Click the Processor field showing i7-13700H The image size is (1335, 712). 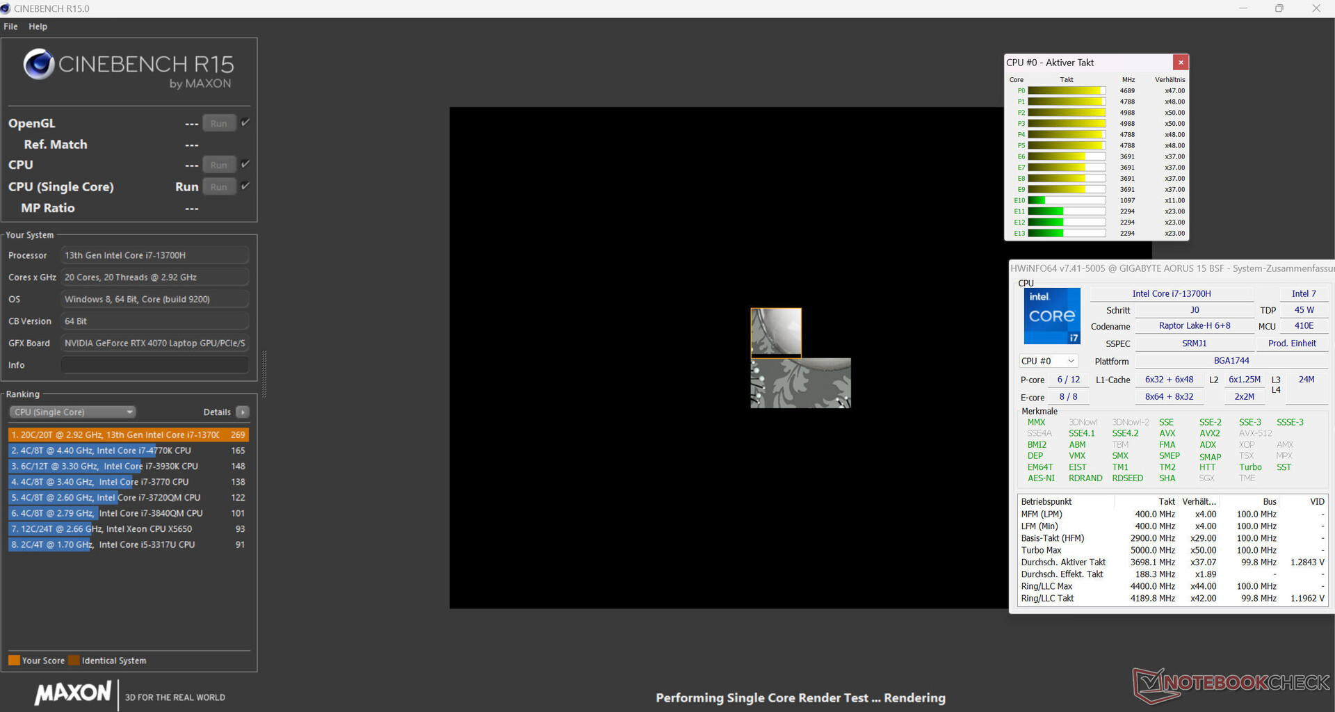coord(155,255)
